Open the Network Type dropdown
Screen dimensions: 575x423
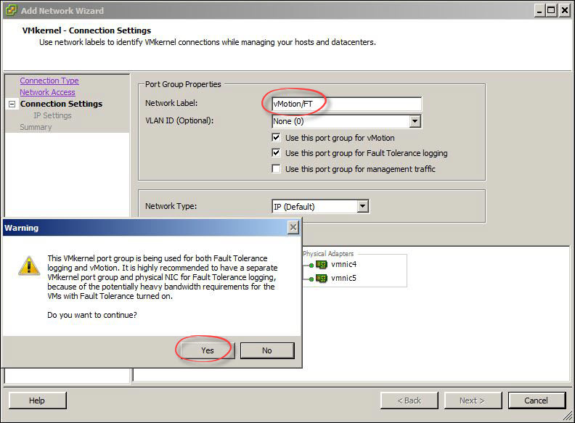[x=363, y=206]
